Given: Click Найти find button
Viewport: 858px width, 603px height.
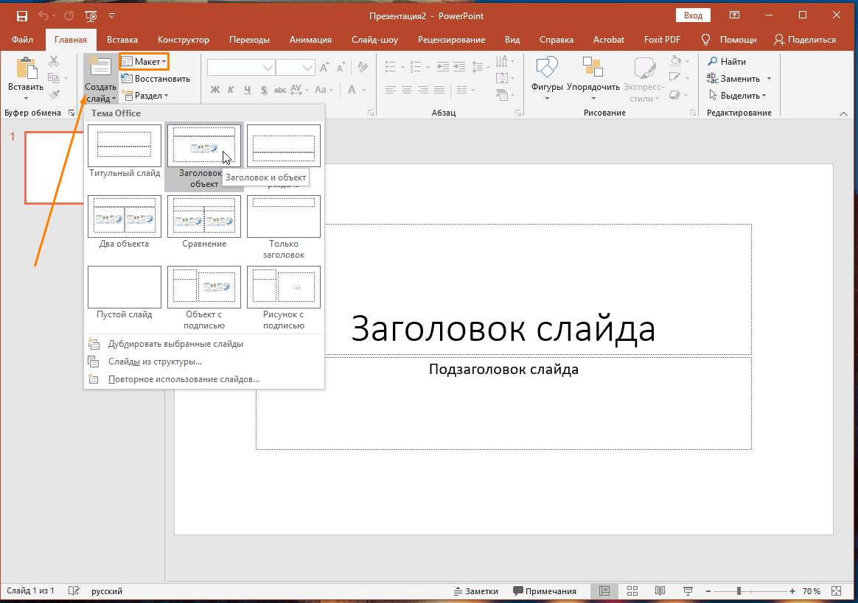Looking at the screenshot, I should 728,61.
